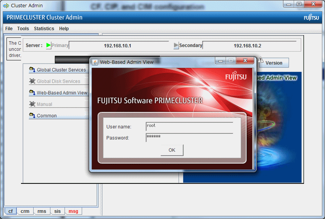Click the Web-Based Admin View folder icon
The height and width of the screenshot is (219, 325).
[32, 92]
